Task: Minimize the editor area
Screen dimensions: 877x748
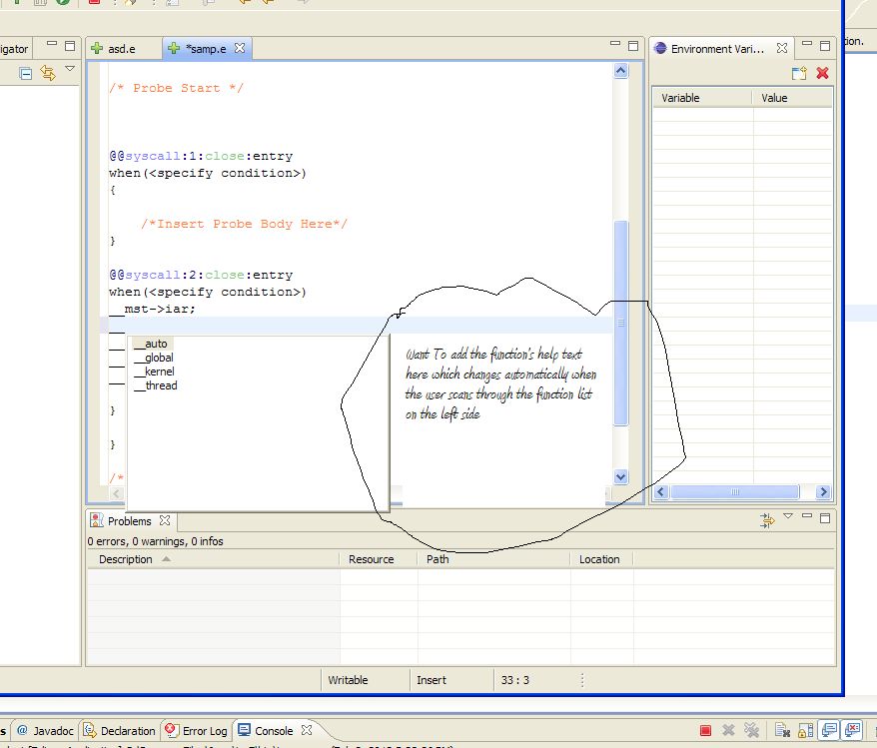Action: point(615,43)
